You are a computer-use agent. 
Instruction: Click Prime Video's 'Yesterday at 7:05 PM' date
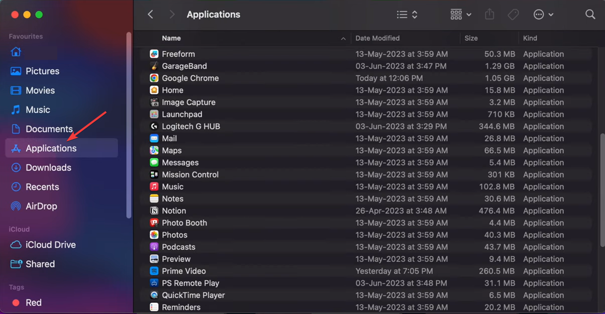[395, 271]
